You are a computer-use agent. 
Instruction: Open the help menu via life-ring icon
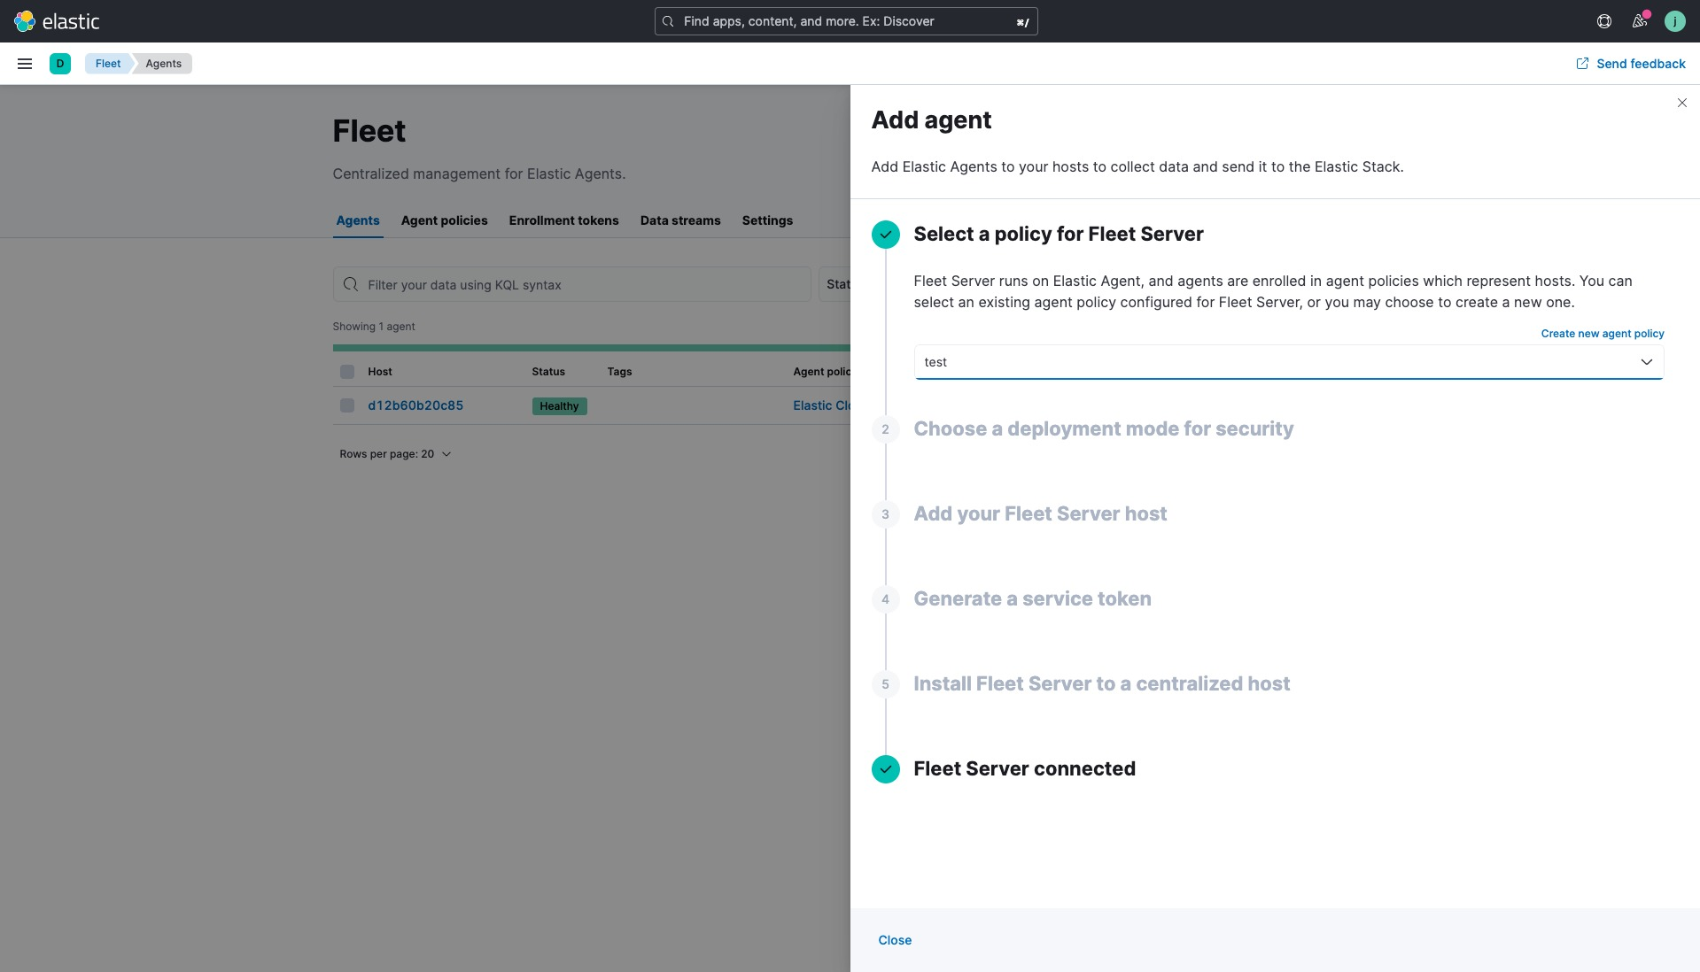[x=1603, y=20]
